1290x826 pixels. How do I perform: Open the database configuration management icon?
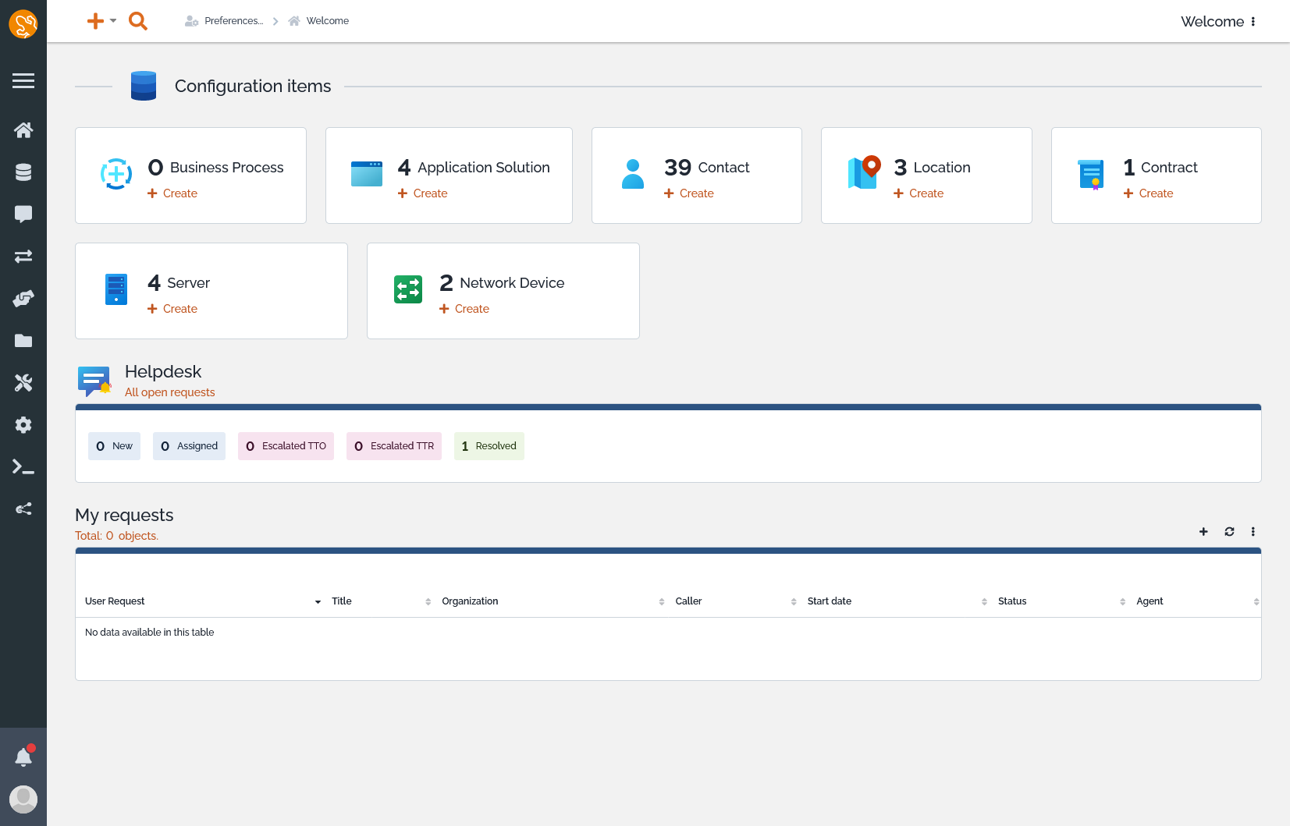pyautogui.click(x=23, y=172)
